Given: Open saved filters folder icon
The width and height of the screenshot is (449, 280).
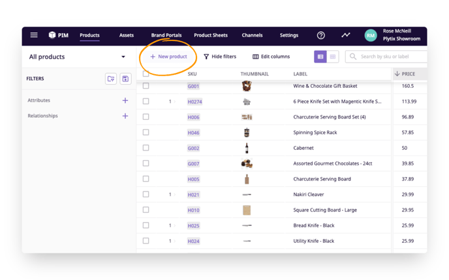Looking at the screenshot, I should tap(111, 79).
